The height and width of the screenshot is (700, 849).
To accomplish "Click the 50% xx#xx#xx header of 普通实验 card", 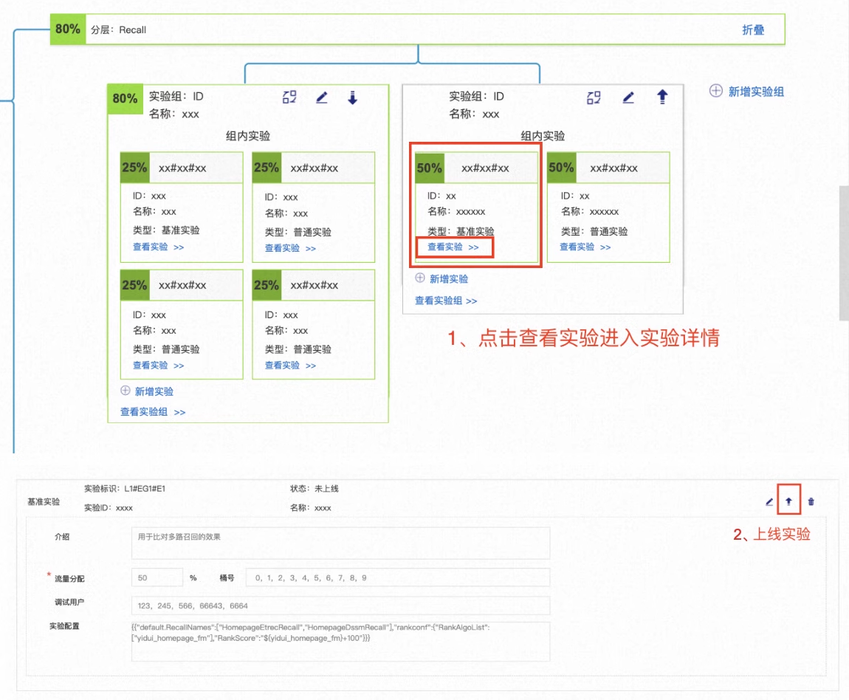I will 608,168.
